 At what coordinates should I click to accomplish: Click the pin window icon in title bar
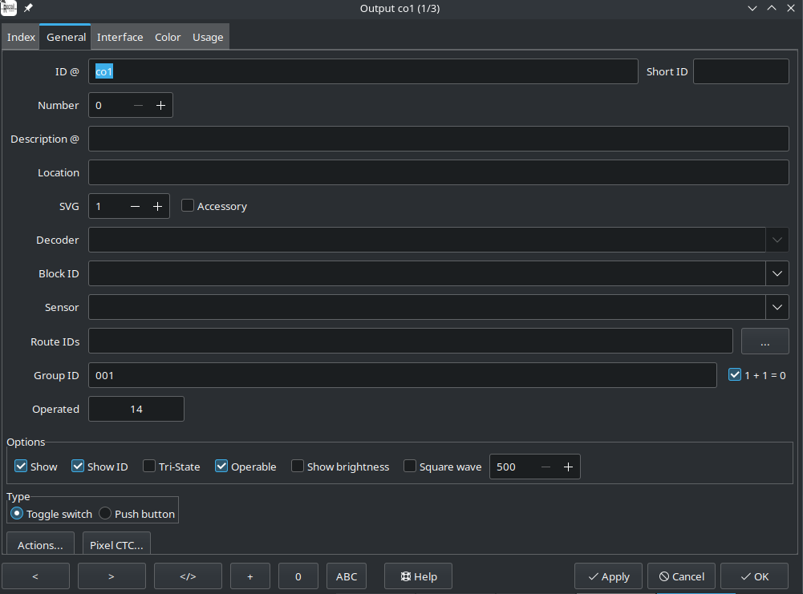29,8
